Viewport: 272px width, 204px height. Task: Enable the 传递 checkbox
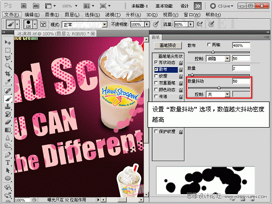coord(156,97)
